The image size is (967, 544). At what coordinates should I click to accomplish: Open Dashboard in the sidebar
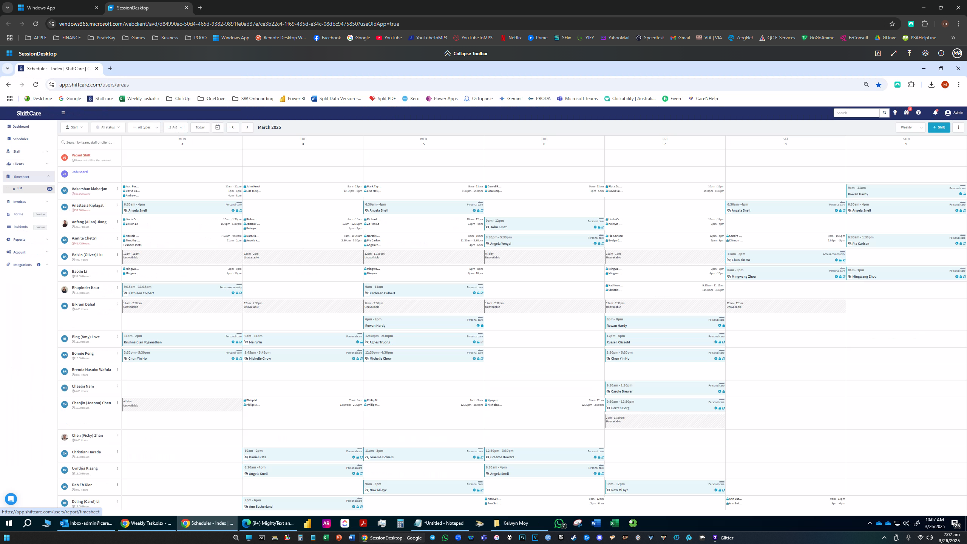click(21, 127)
